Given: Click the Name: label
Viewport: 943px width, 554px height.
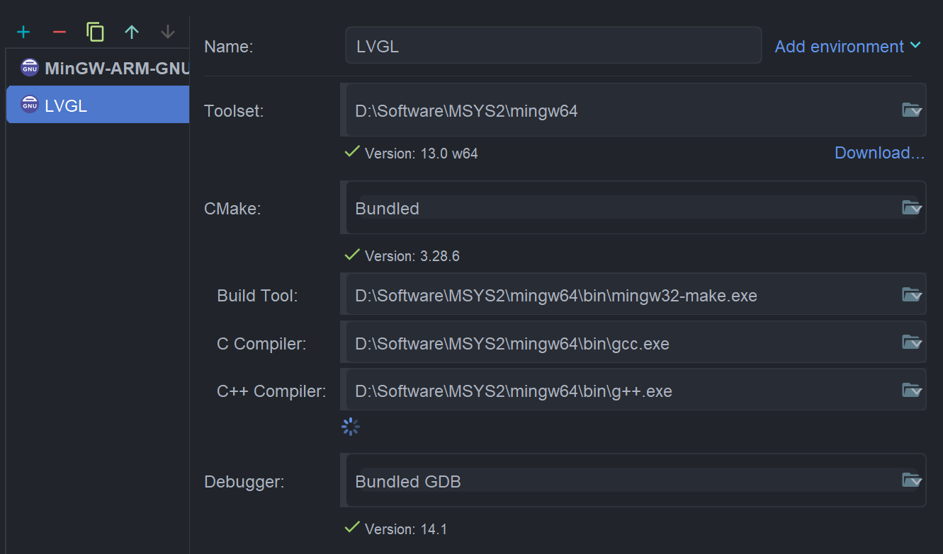Looking at the screenshot, I should [x=228, y=47].
